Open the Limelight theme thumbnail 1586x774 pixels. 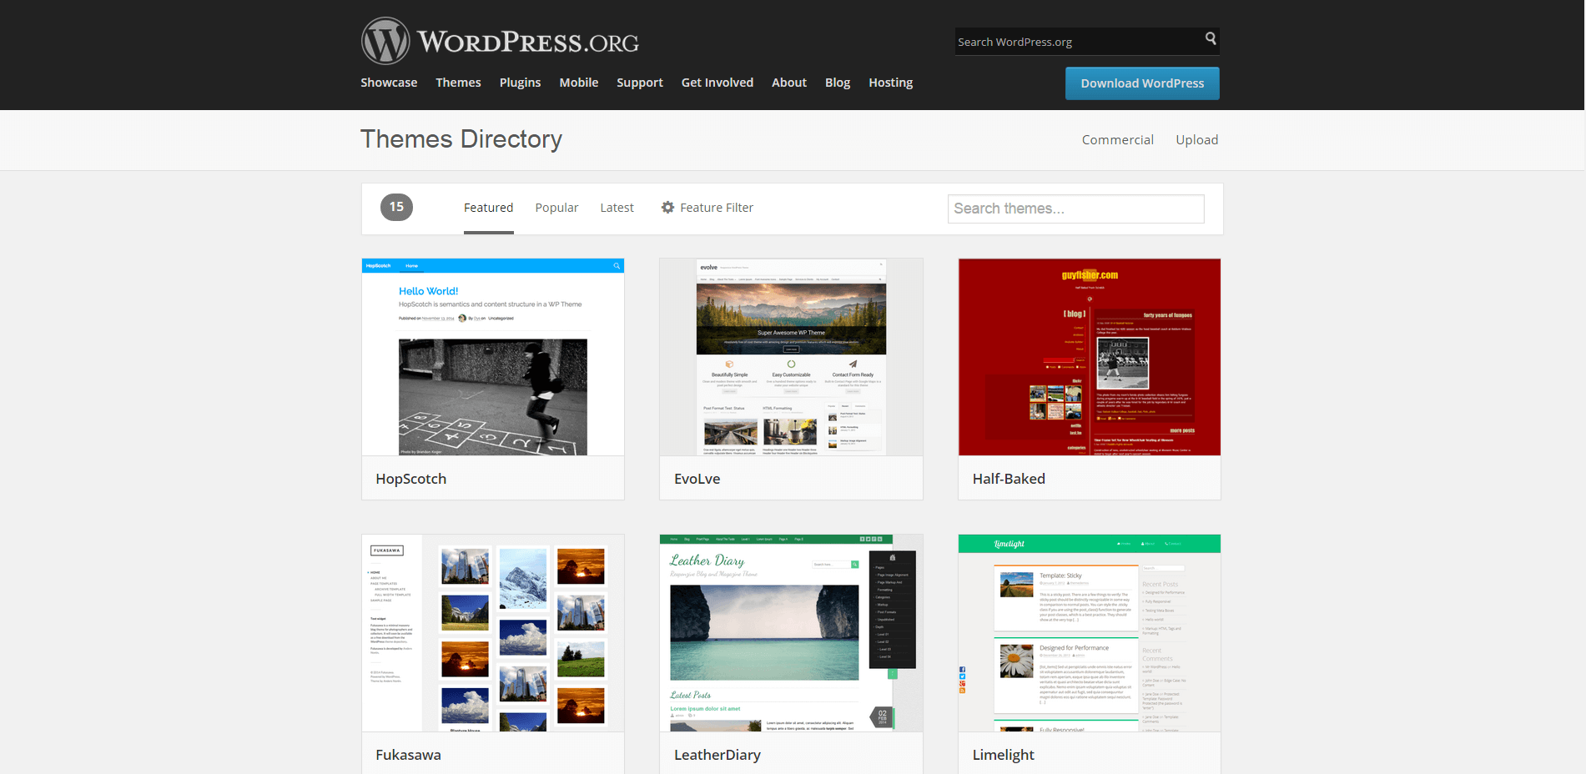(1090, 633)
